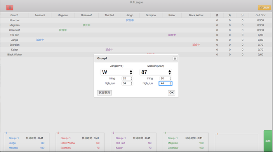Select the The Perl column header
Screen dimensions: 273x152
[x=110, y=15]
